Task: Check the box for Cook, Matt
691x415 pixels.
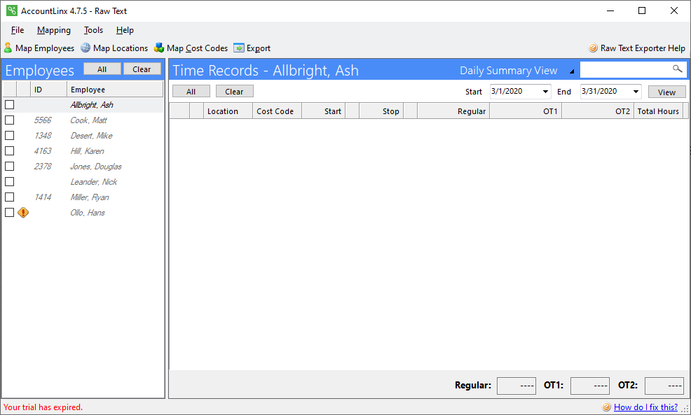Action: 9,120
